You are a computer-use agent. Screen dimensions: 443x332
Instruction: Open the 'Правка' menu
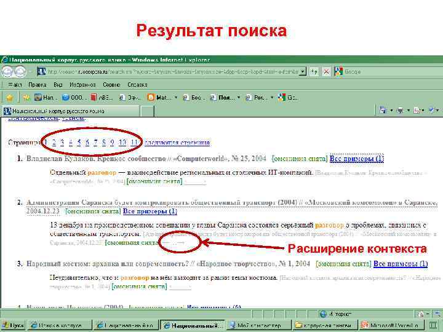tap(38, 85)
